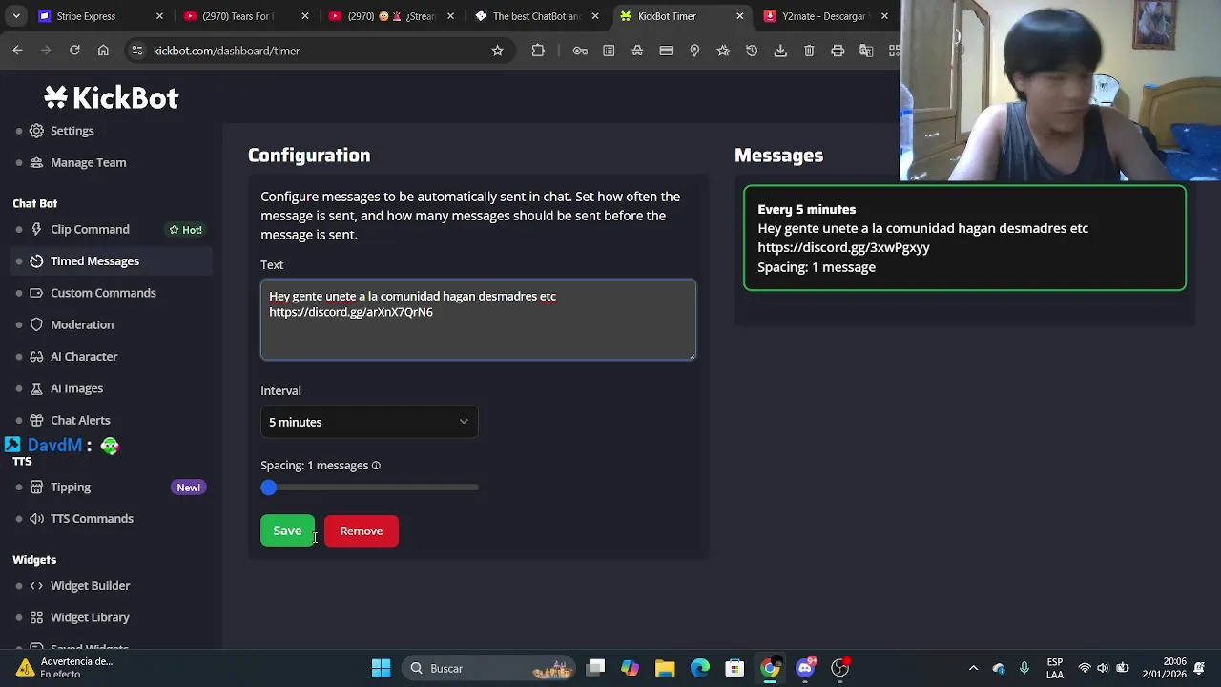Bookmark this page with the star
Viewport: 1221px width, 687px height.
(497, 51)
